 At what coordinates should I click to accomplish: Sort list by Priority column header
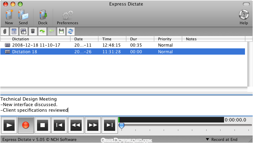(x=168, y=39)
